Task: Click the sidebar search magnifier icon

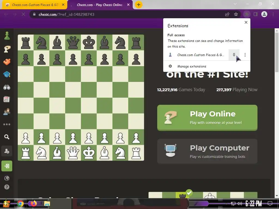Action: tap(7, 137)
